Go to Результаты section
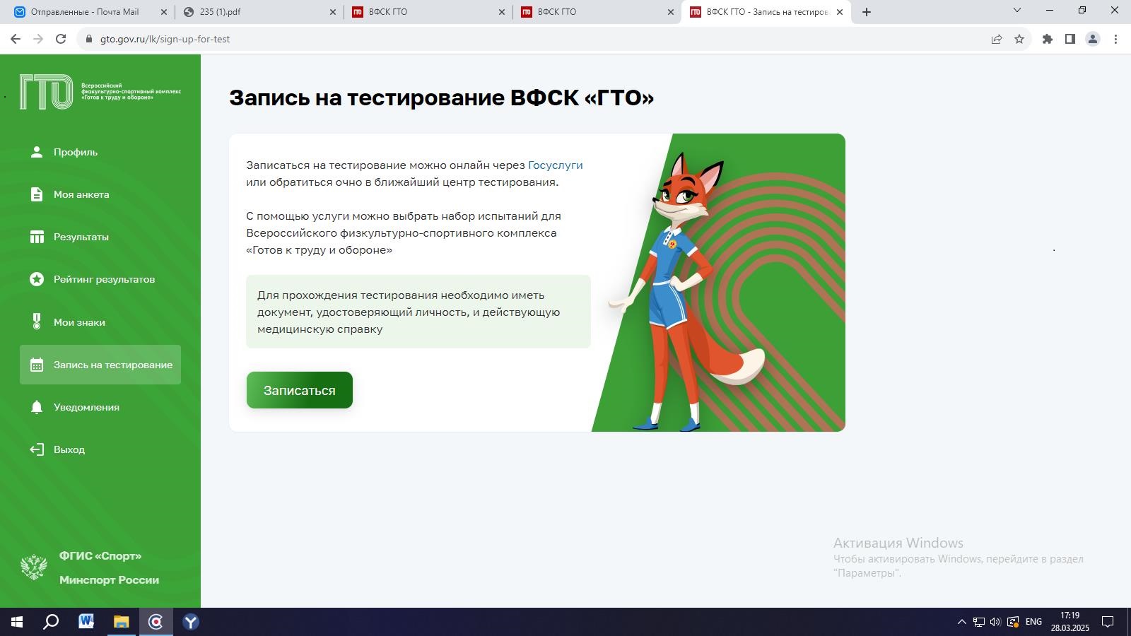The image size is (1131, 636). click(100, 237)
